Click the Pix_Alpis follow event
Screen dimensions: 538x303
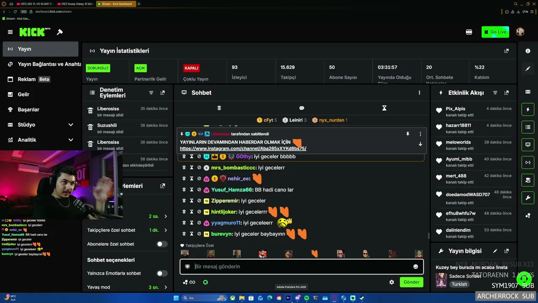point(473,112)
